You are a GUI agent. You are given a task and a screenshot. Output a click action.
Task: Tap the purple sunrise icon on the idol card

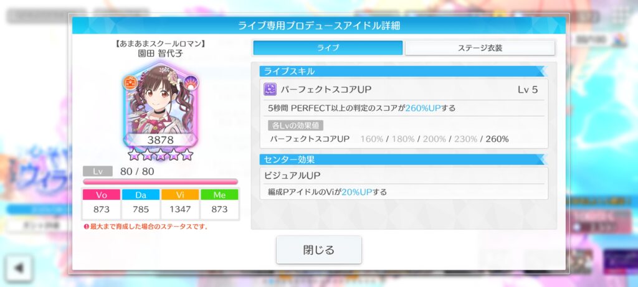(x=191, y=83)
